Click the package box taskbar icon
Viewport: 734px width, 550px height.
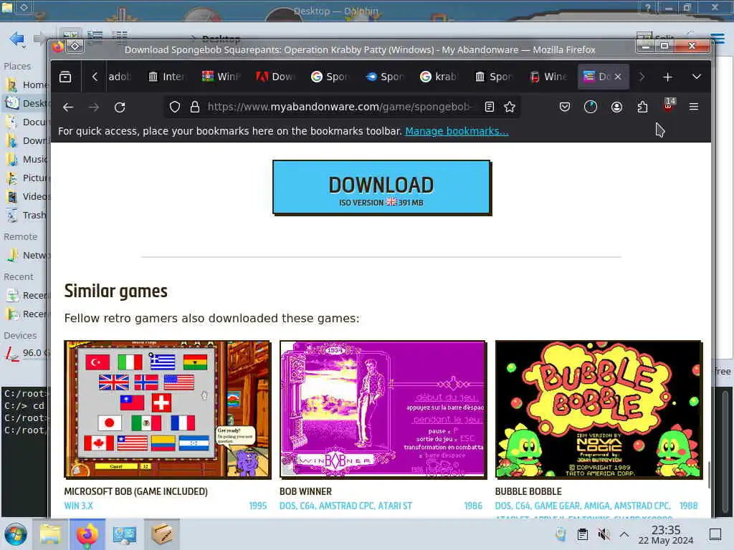161,534
